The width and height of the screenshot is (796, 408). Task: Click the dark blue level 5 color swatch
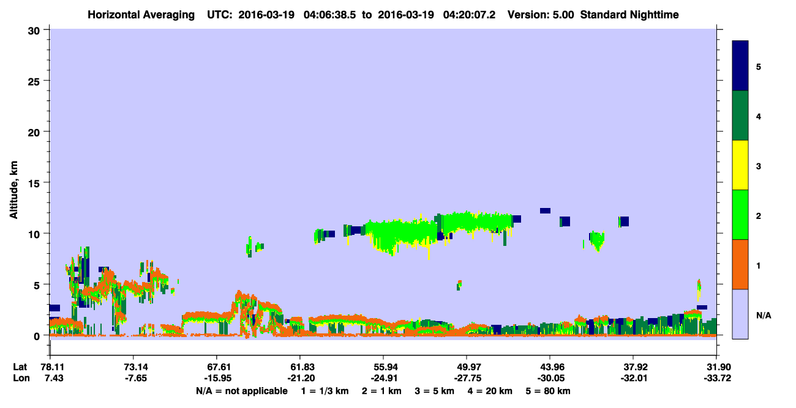pos(740,66)
